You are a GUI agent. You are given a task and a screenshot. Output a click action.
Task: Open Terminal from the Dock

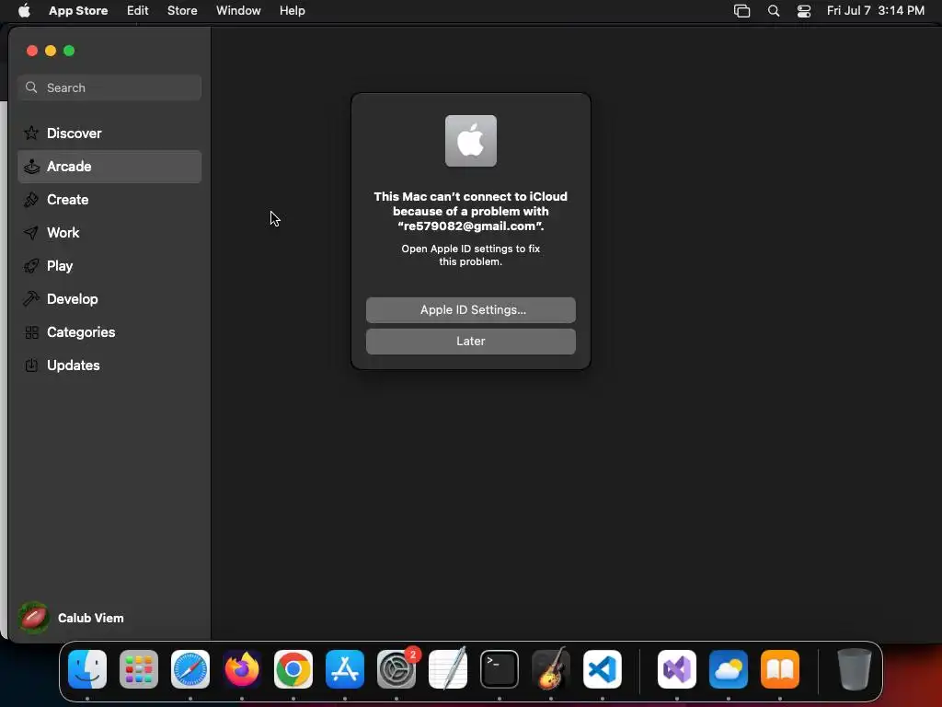click(500, 669)
